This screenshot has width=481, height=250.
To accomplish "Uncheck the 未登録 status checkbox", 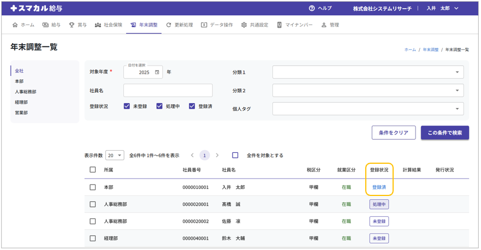I will coord(127,106).
